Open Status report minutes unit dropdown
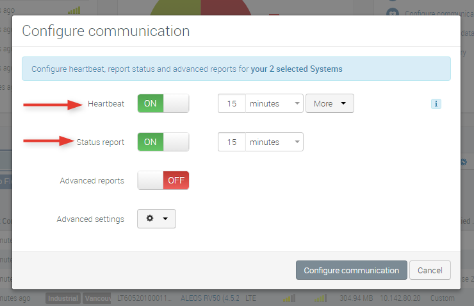Screen dimensions: 474x306 coord(274,142)
